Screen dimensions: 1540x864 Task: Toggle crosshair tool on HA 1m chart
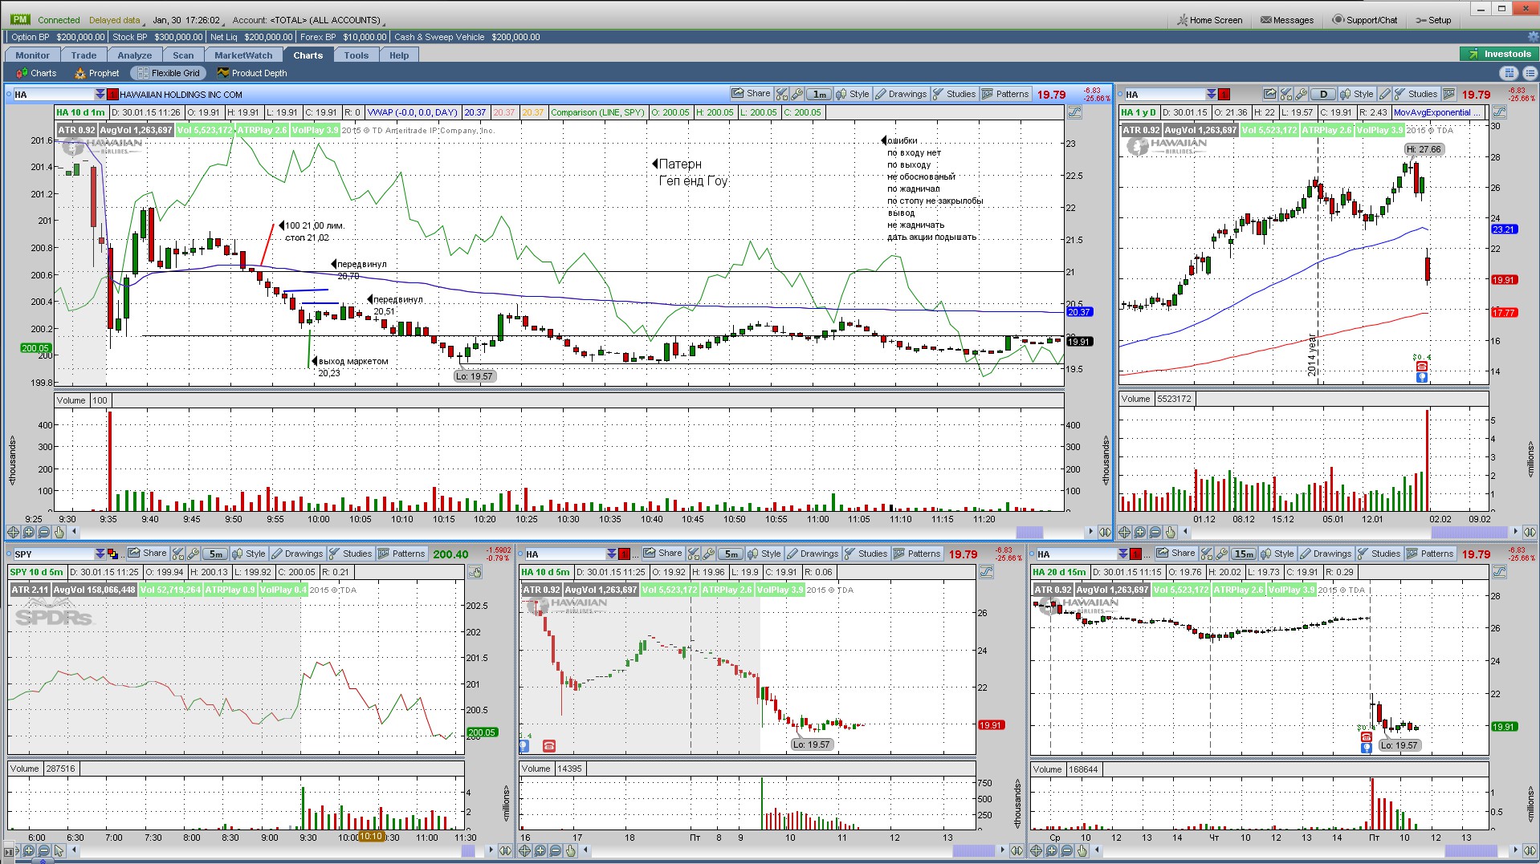(x=14, y=532)
